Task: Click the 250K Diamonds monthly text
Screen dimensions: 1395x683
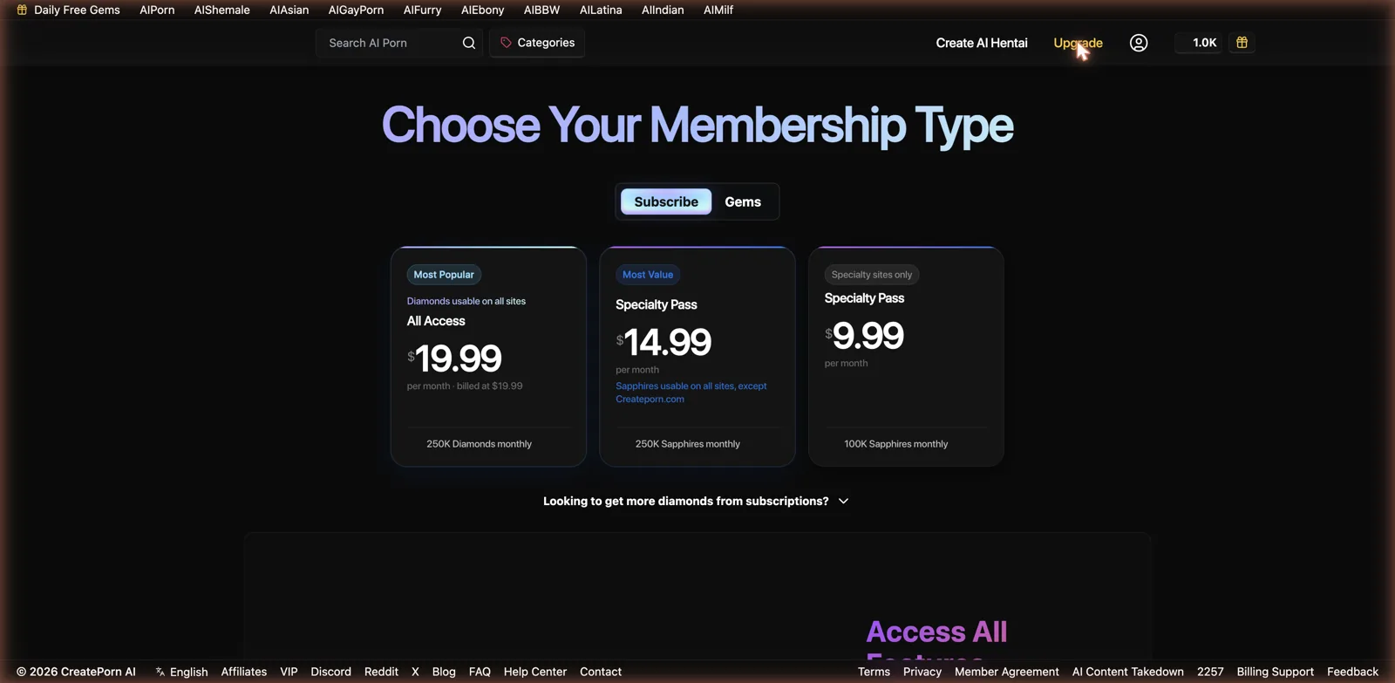Action: [479, 444]
